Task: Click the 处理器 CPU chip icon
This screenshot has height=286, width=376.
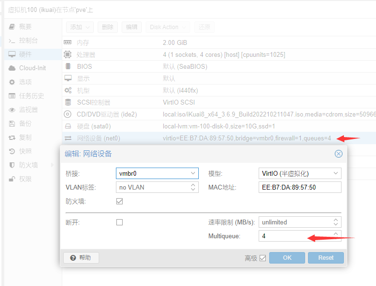Action: click(68, 54)
